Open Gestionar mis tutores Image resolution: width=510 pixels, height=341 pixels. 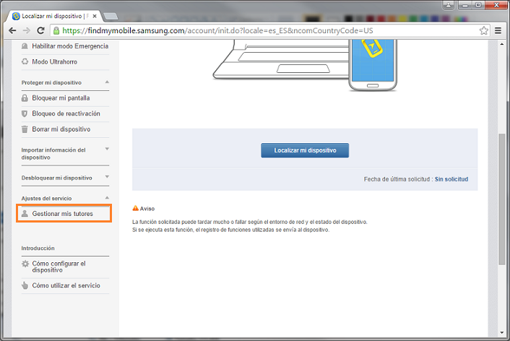[x=62, y=214]
